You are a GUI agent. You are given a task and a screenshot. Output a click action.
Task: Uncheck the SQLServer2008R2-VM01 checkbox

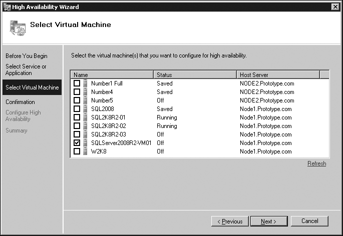coord(77,143)
